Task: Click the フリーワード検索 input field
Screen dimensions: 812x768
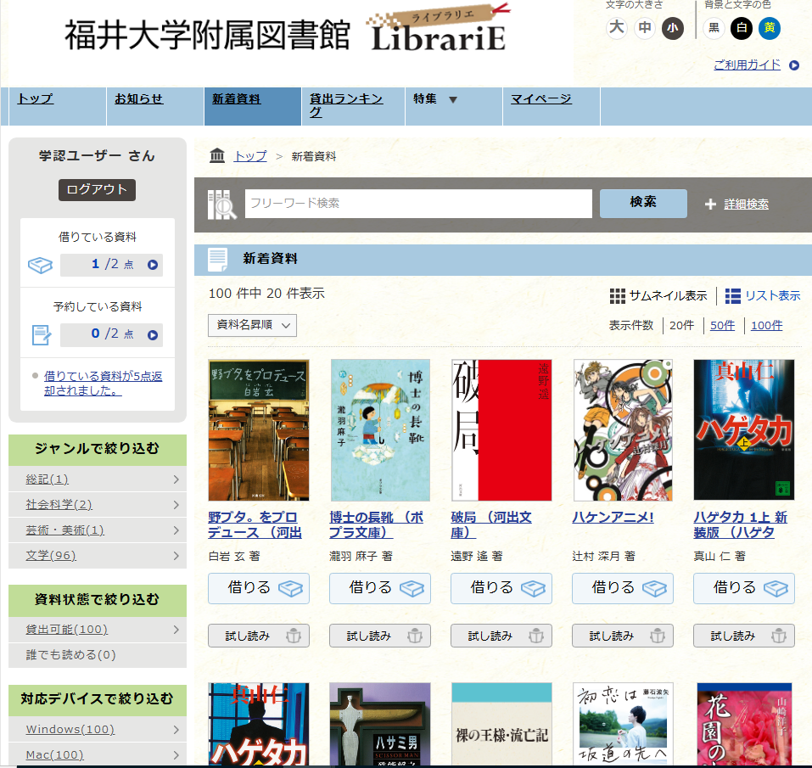Action: [x=418, y=204]
